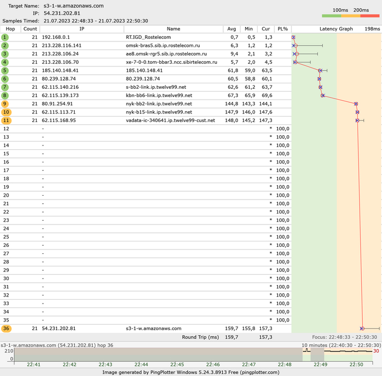Click hop 9 latency marker in graph
Screen dimensions: 382x376
click(x=356, y=104)
